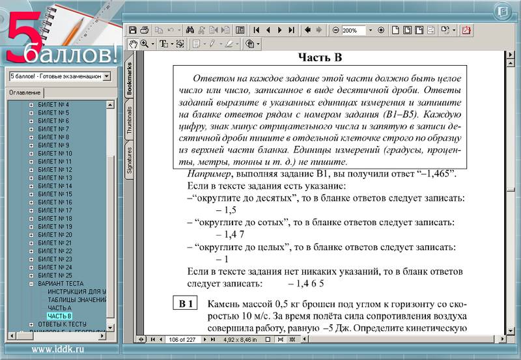Viewport: 521px width, 360px height.
Task: Zoom in with the plus circle icon
Action: click(381, 30)
